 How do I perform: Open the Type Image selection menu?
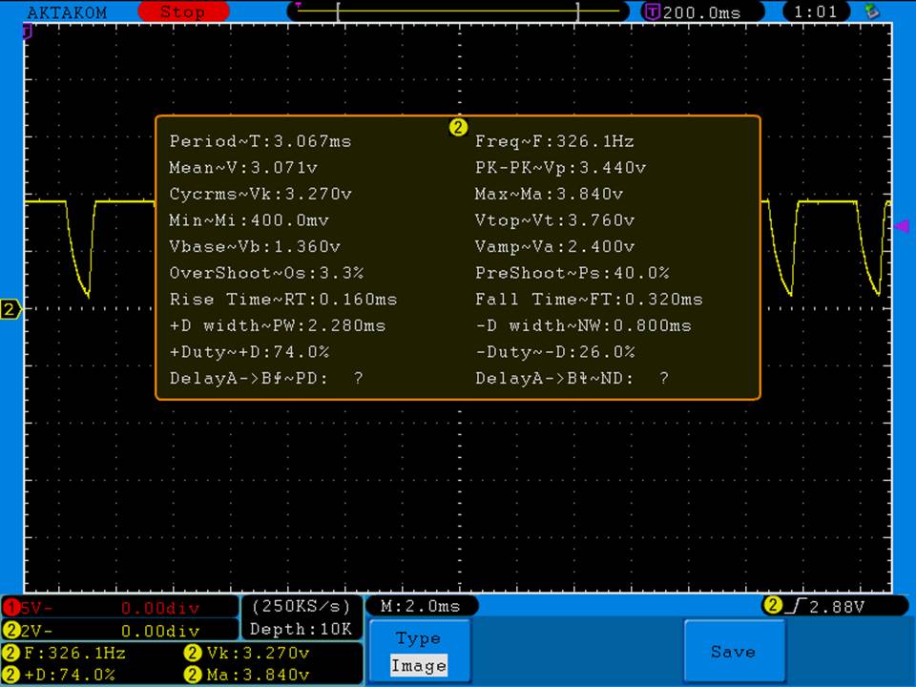(418, 652)
